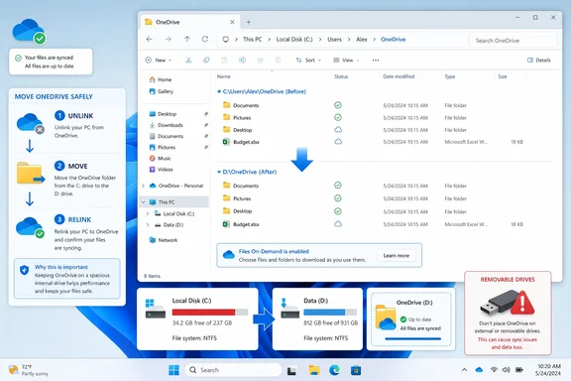Select Network in the navigation pane
Viewport: 571px width, 381px height.
click(164, 240)
